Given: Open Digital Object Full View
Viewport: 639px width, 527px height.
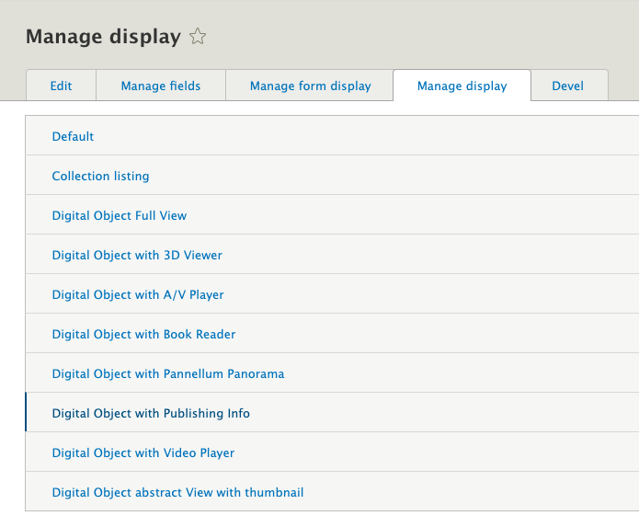Looking at the screenshot, I should [120, 215].
